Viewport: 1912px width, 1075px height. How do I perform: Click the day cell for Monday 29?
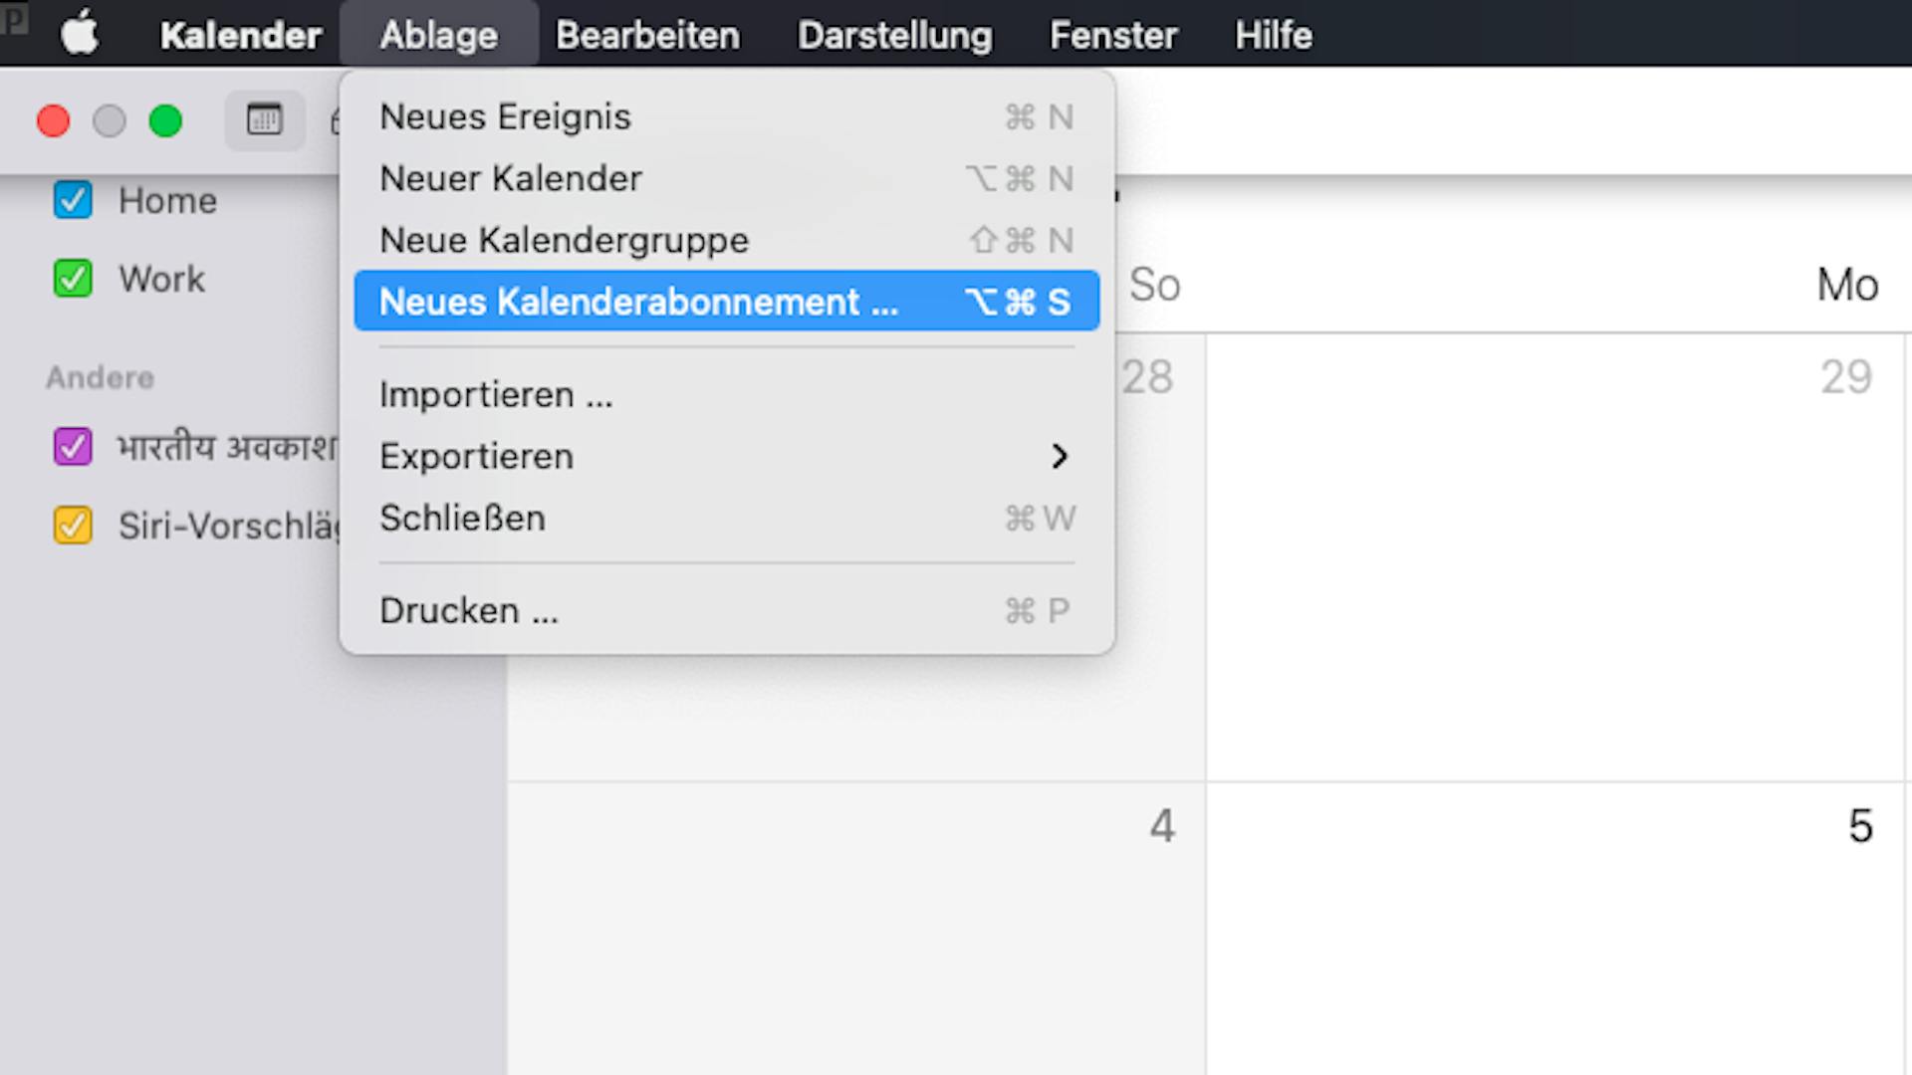1553,557
